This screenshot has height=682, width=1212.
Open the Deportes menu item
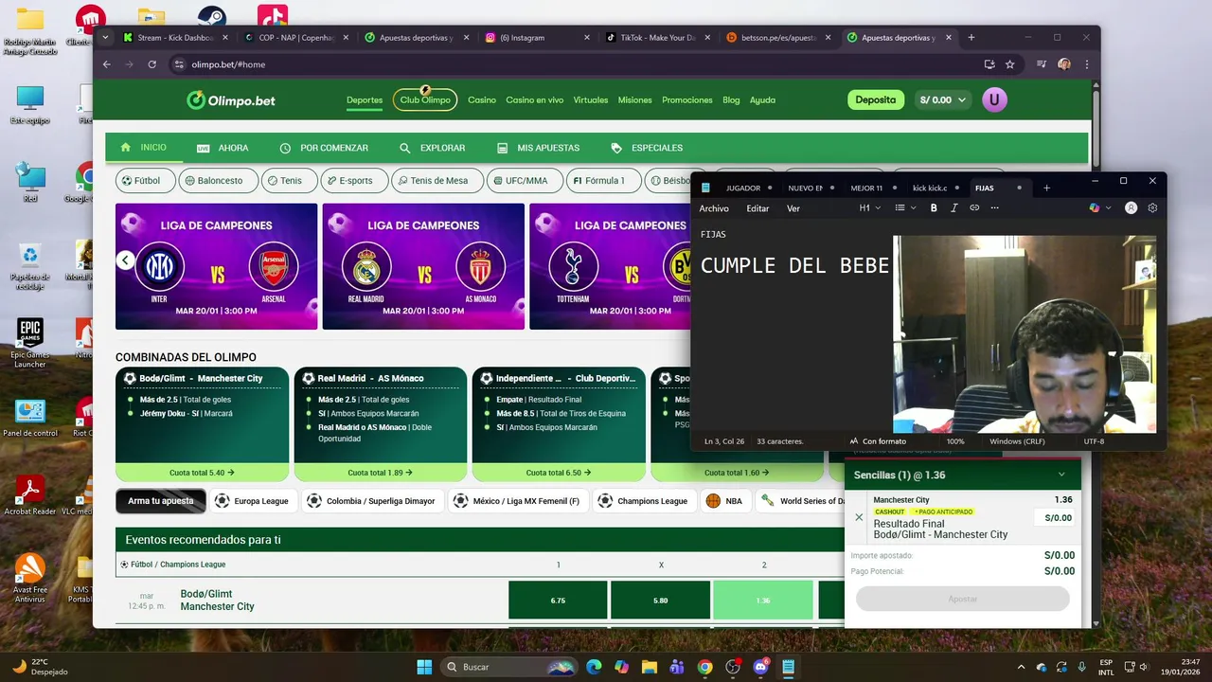tap(365, 99)
